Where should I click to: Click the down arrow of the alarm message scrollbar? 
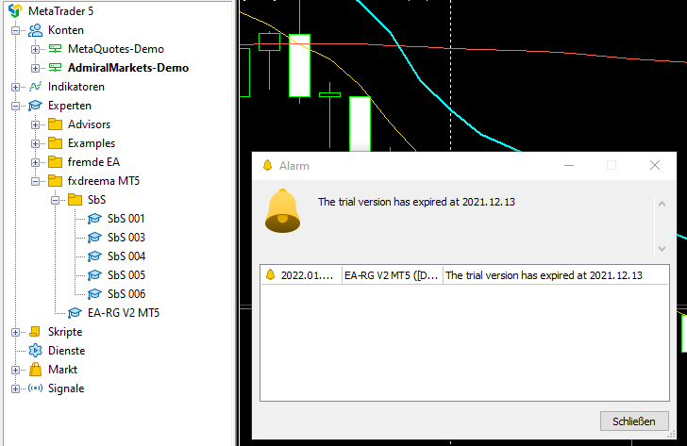[x=662, y=249]
